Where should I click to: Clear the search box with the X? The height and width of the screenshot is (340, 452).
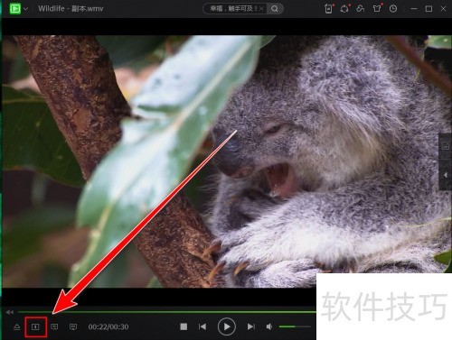261,9
